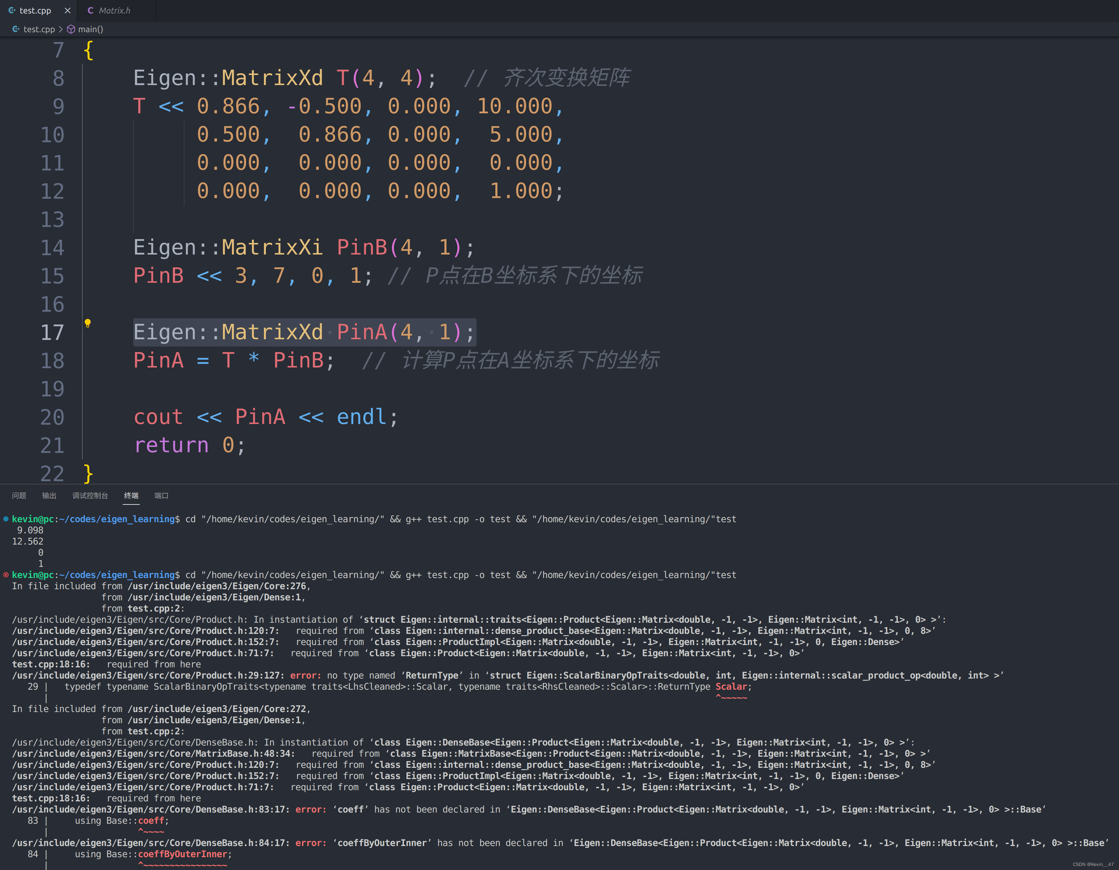Click the cube symbol icon beside main()
Screen dimensions: 1119x870
coord(71,29)
